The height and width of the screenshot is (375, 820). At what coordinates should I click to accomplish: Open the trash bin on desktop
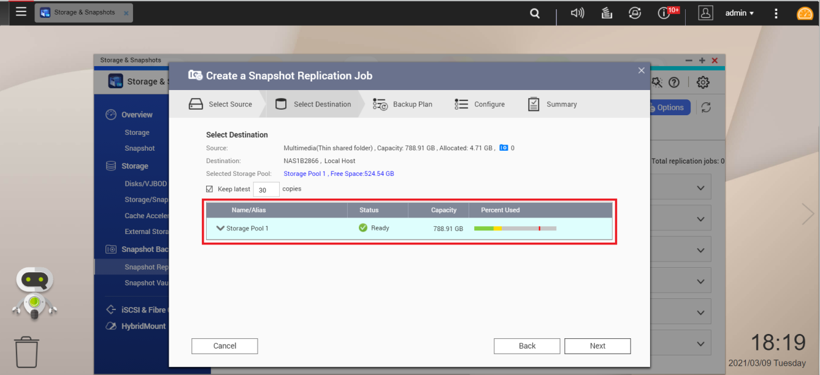(27, 351)
